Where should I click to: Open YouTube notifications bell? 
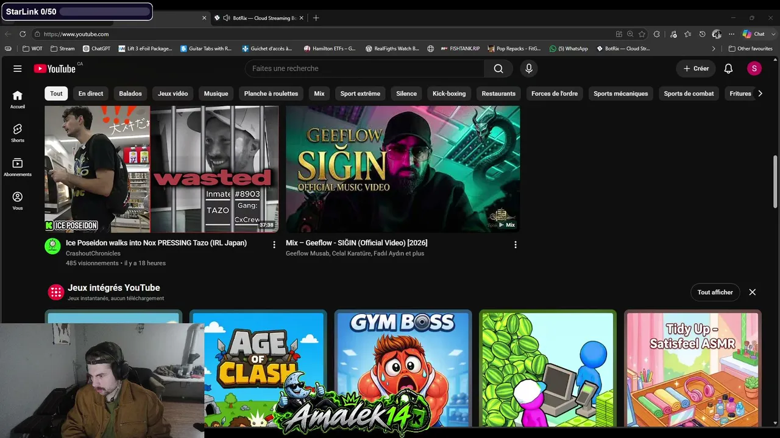[x=728, y=69]
